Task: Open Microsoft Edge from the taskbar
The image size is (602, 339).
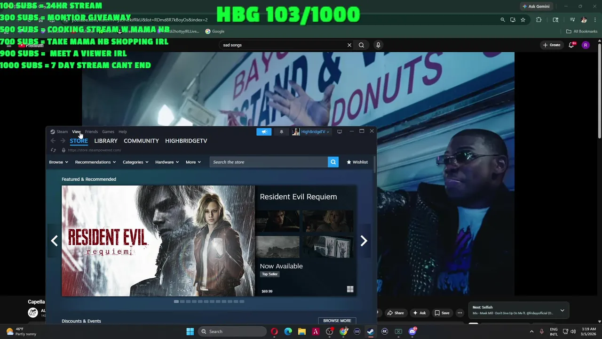Action: (288, 331)
